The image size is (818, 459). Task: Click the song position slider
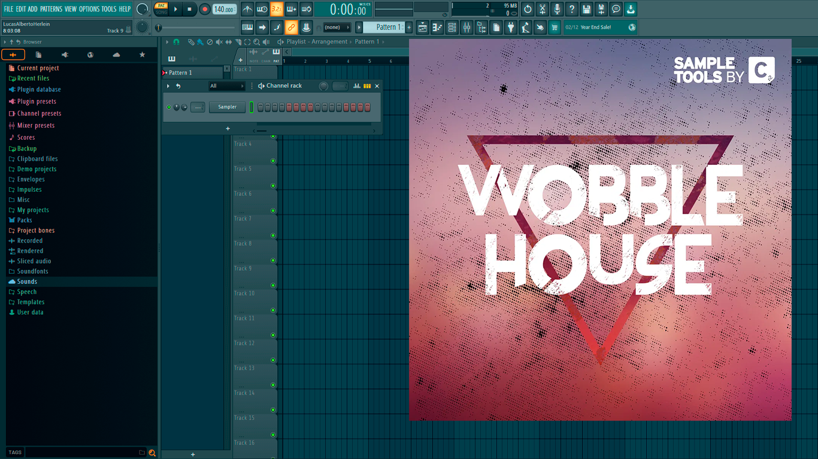click(195, 27)
